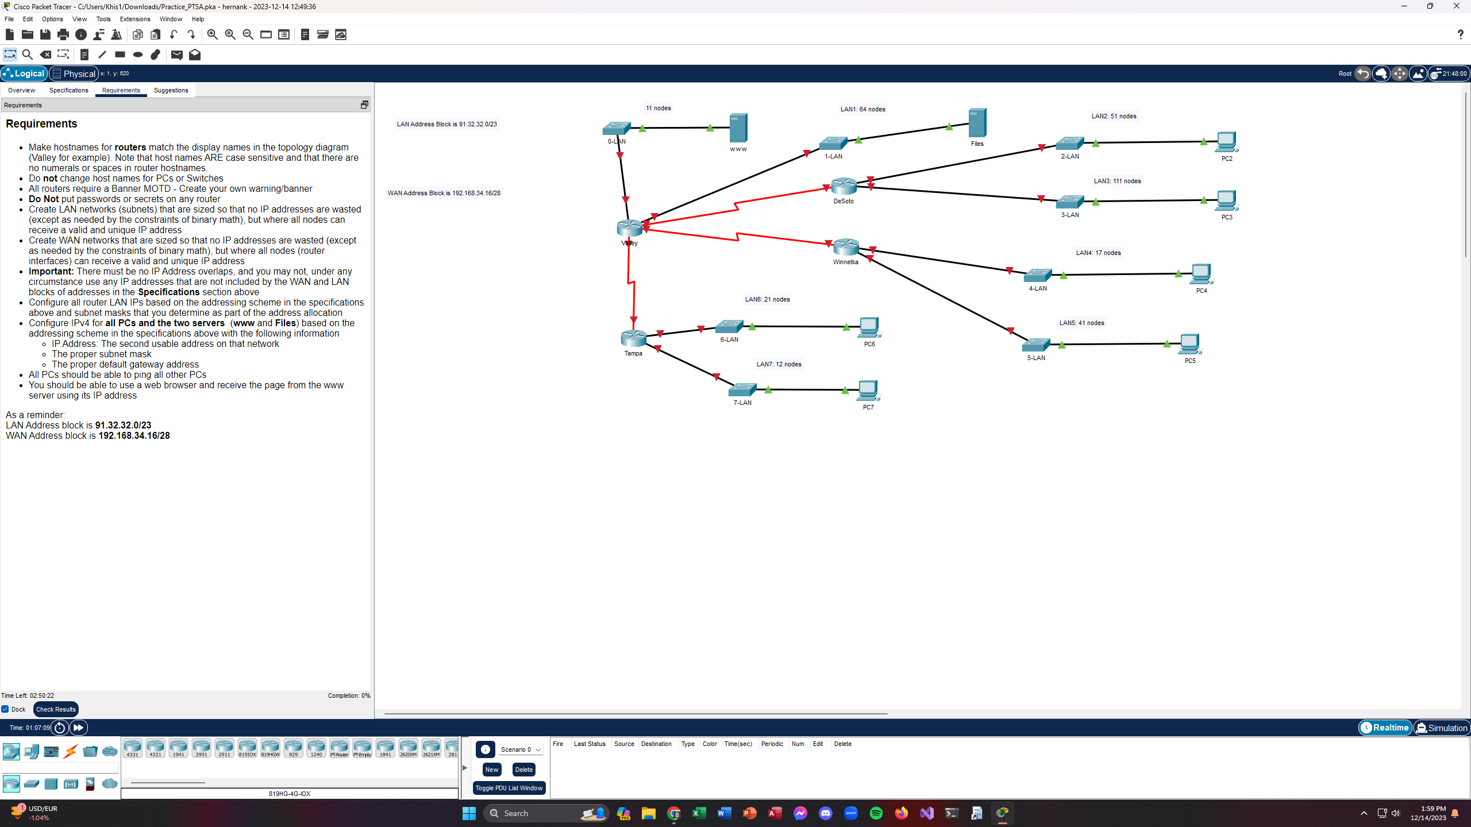The width and height of the screenshot is (1471, 827).
Task: Select the Delete tool in the toolbar
Action: click(x=46, y=55)
